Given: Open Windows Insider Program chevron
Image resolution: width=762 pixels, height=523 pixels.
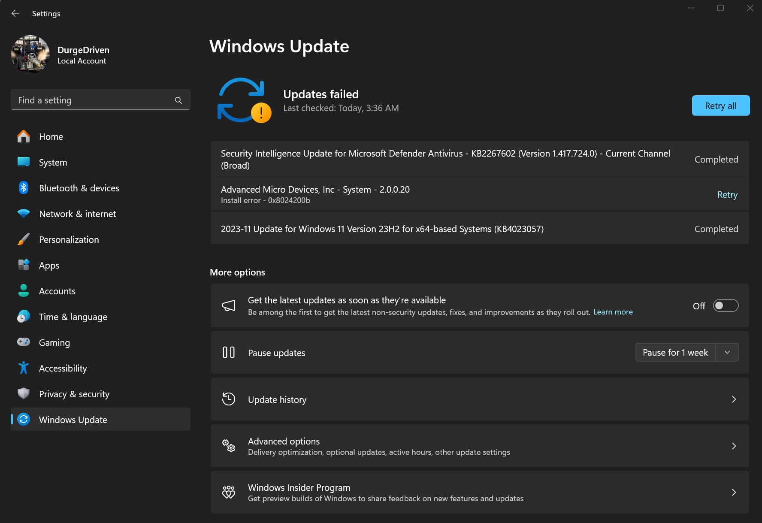Looking at the screenshot, I should 734,492.
